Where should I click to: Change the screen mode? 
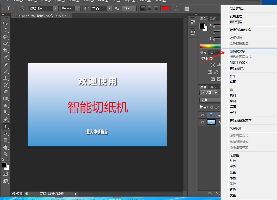coord(5,181)
